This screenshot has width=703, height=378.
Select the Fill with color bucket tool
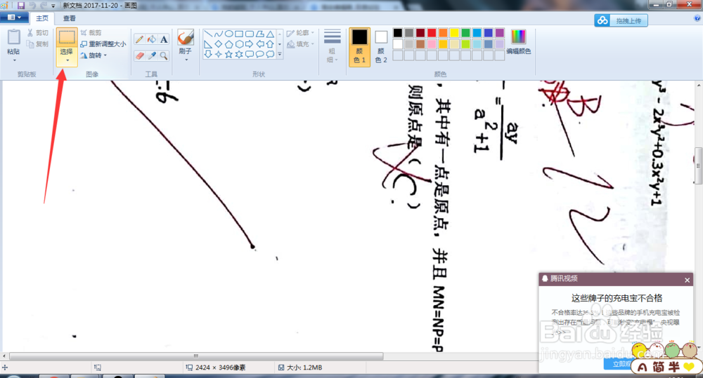pos(152,39)
